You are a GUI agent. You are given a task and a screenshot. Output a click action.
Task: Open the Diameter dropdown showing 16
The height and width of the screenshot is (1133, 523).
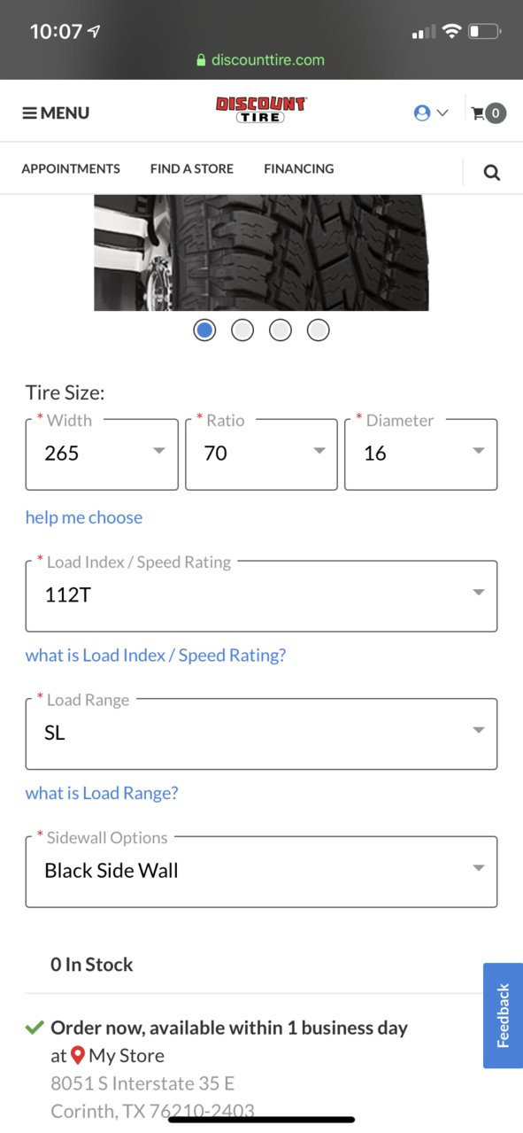tap(420, 454)
